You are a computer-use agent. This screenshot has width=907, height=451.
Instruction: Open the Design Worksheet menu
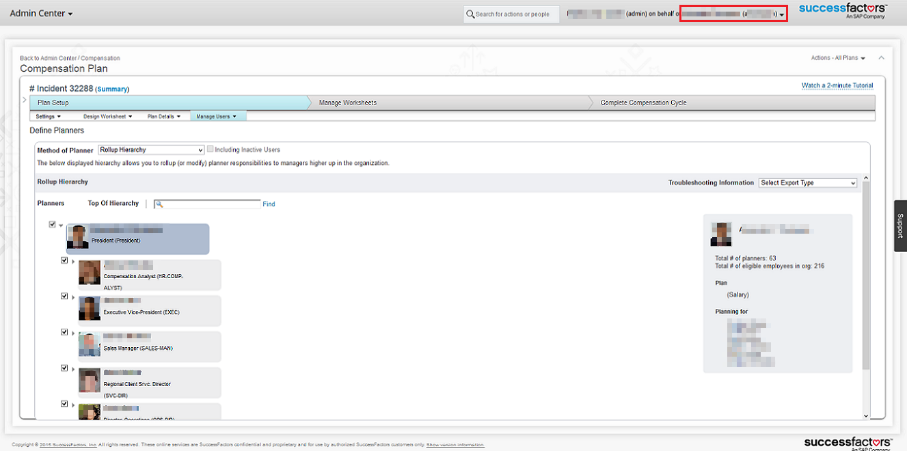tap(107, 116)
